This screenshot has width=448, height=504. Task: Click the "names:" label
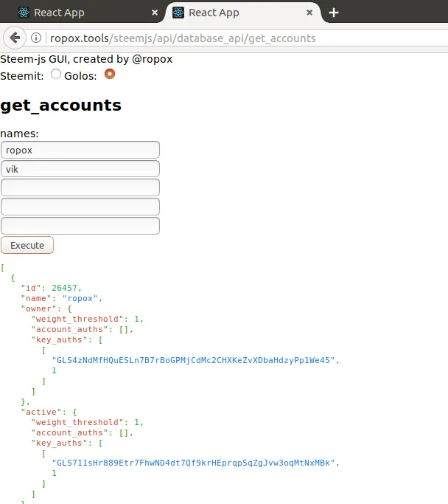[19, 134]
